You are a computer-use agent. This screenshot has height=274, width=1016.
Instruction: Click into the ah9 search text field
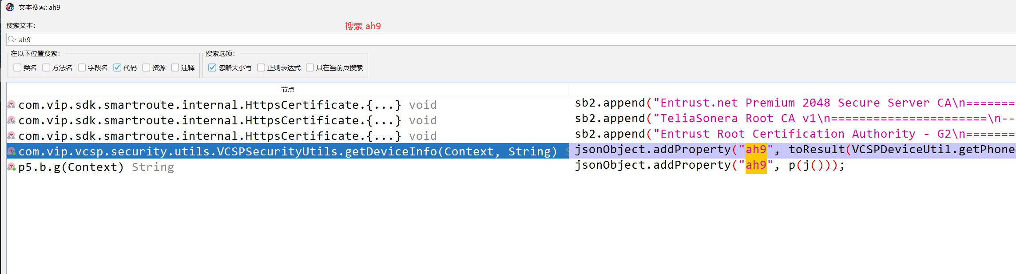[x=511, y=40]
